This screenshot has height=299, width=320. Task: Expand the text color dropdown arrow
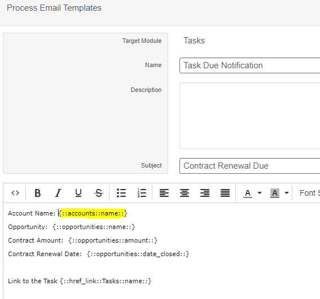pyautogui.click(x=260, y=193)
